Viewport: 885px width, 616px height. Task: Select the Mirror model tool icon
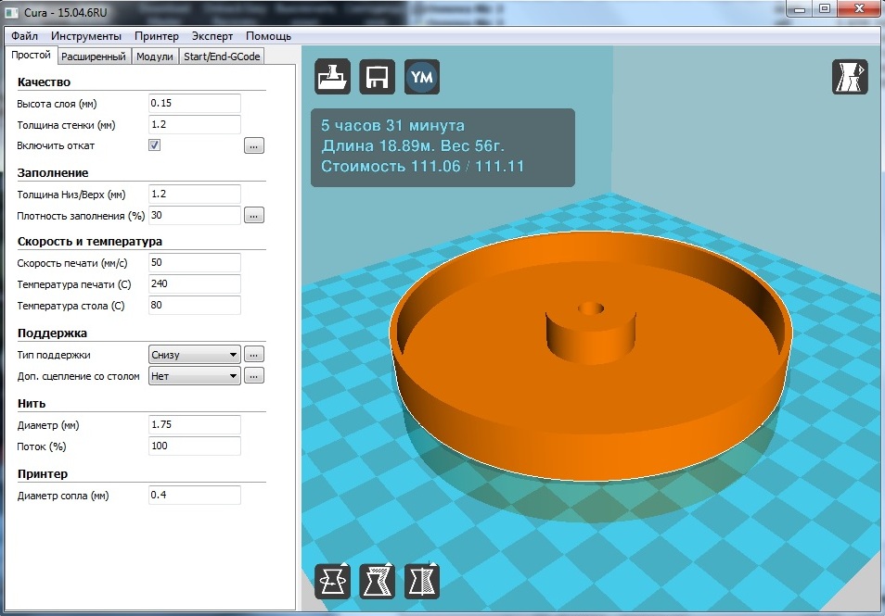[x=422, y=581]
